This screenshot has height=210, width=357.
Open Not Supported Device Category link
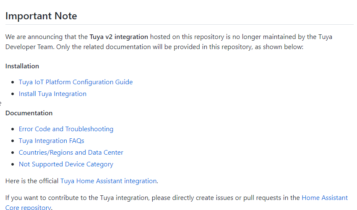66,164
